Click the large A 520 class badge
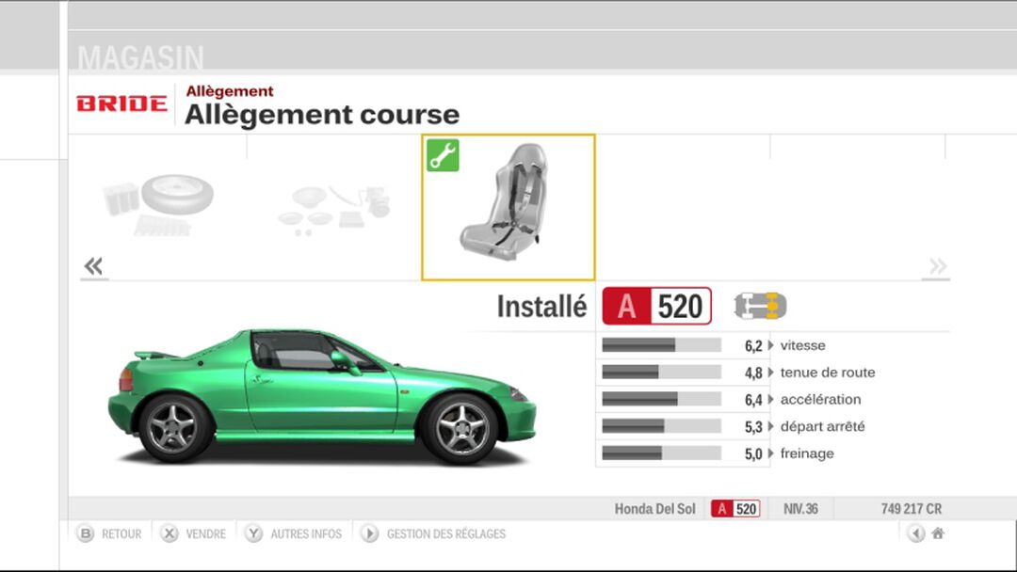Image resolution: width=1017 pixels, height=572 pixels. coord(657,306)
